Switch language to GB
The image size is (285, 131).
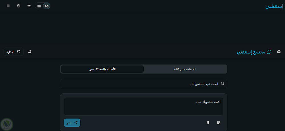(39, 6)
